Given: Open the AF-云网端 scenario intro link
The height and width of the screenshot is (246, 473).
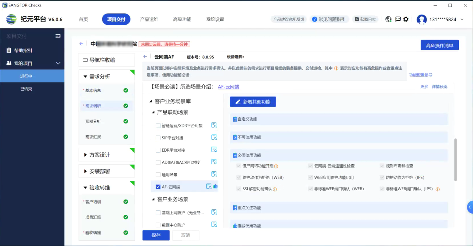Looking at the screenshot, I should click(228, 87).
